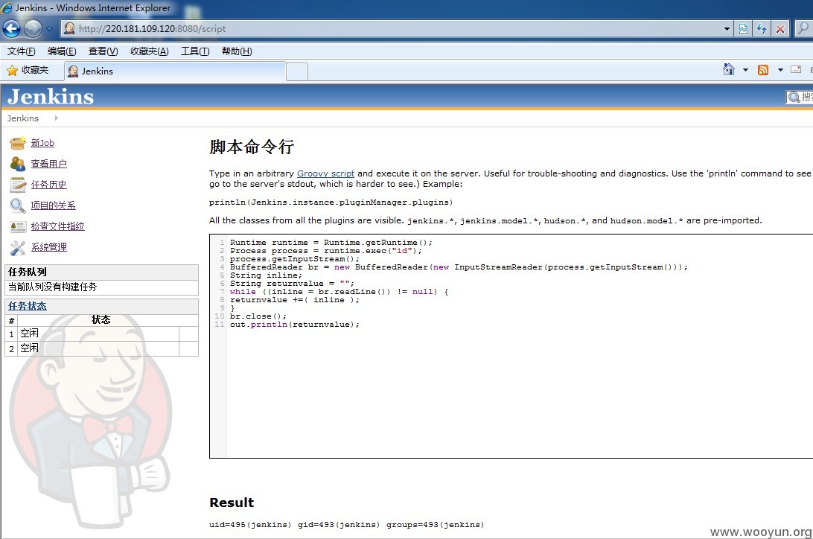This screenshot has width=813, height=539.
Task: Click executor 1 空闲 status row
Action: tap(101, 334)
